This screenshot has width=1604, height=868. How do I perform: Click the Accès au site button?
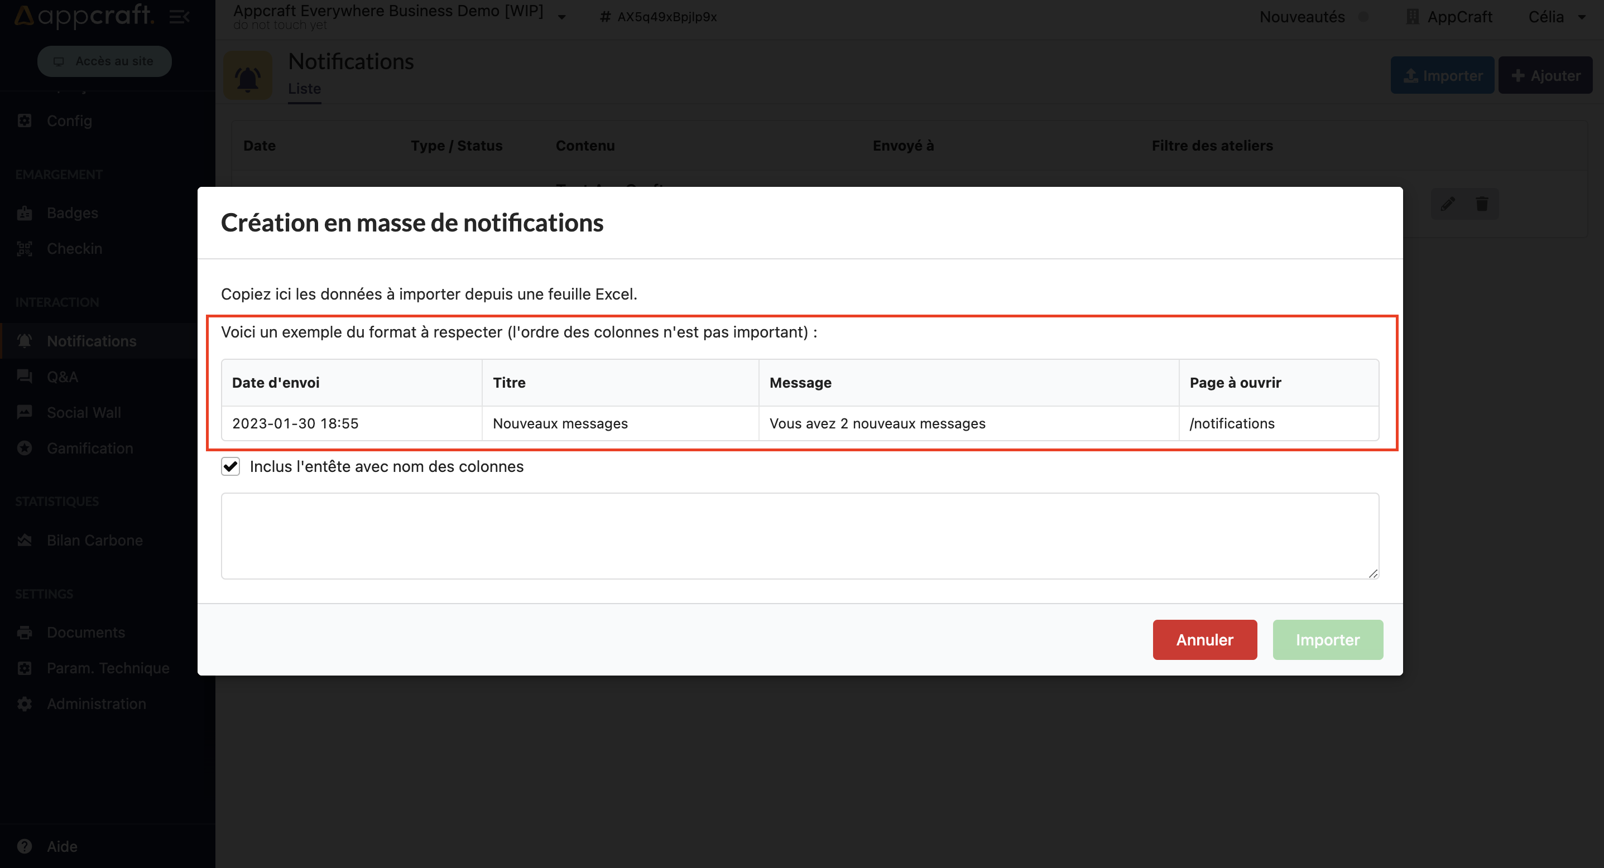(x=104, y=61)
